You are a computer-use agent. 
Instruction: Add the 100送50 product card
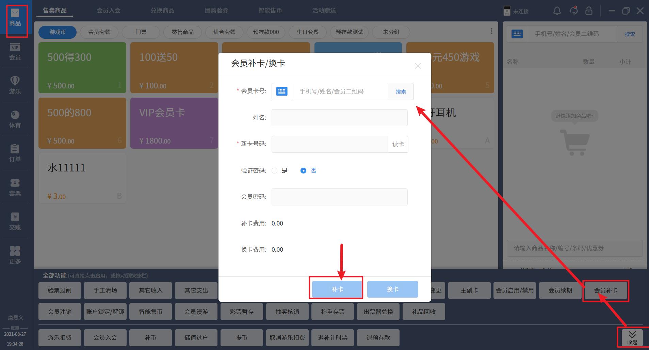[x=174, y=68]
